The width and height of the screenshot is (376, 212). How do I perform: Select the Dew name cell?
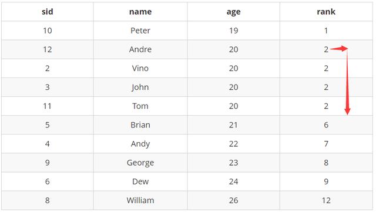[x=140, y=181]
